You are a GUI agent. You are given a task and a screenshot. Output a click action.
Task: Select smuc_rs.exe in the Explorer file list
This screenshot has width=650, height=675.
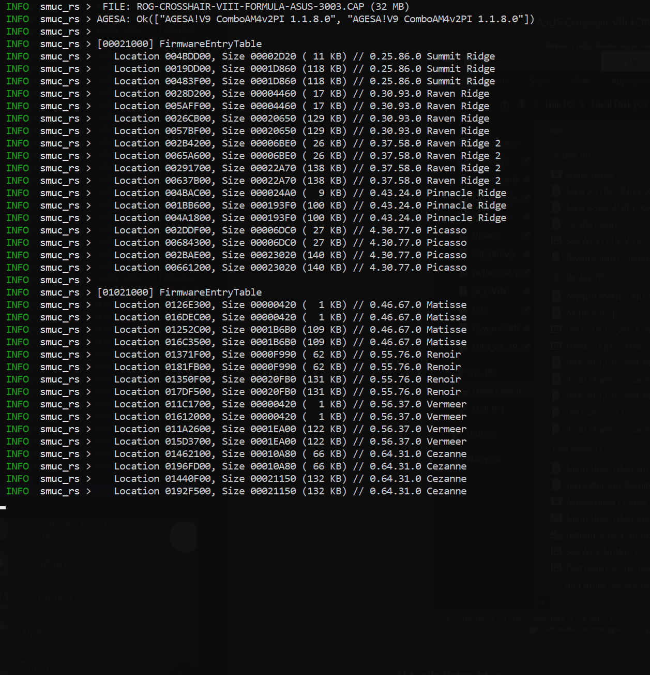click(x=590, y=175)
